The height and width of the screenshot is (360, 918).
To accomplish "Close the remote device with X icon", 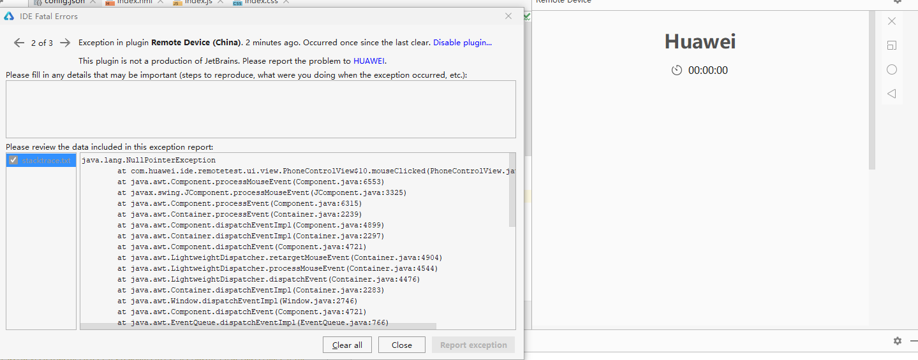I will (x=892, y=21).
